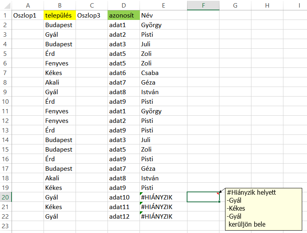The image size is (307, 233).
Task: Click György in row 11
Action: [163, 111]
